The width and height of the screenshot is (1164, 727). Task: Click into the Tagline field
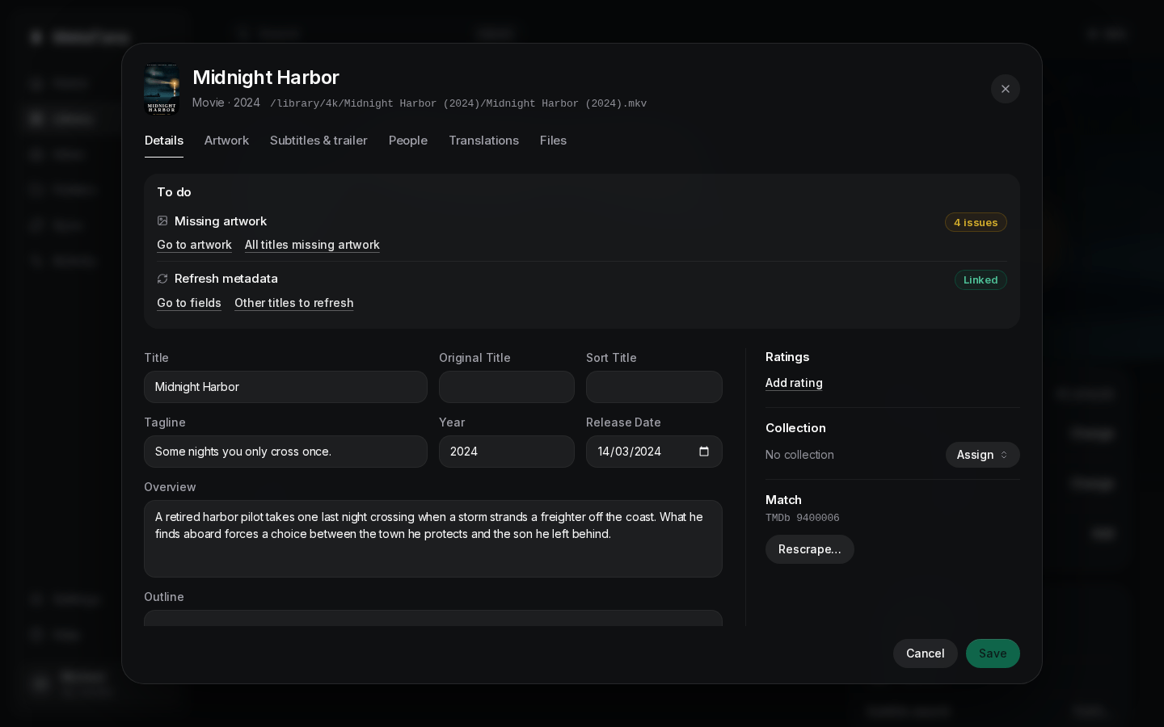tap(285, 452)
